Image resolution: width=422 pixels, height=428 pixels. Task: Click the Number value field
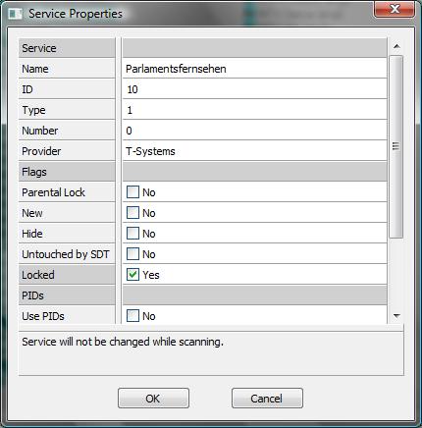[x=255, y=131]
